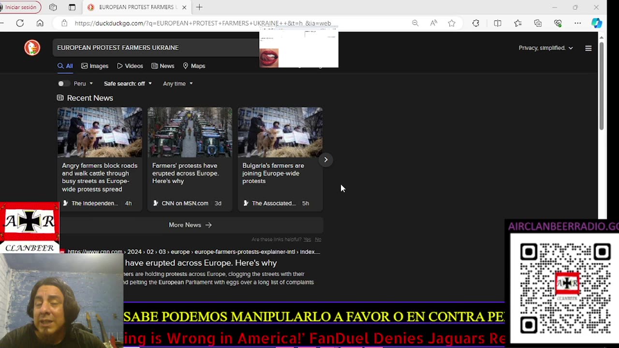Activate the read aloud icon

pyautogui.click(x=434, y=23)
